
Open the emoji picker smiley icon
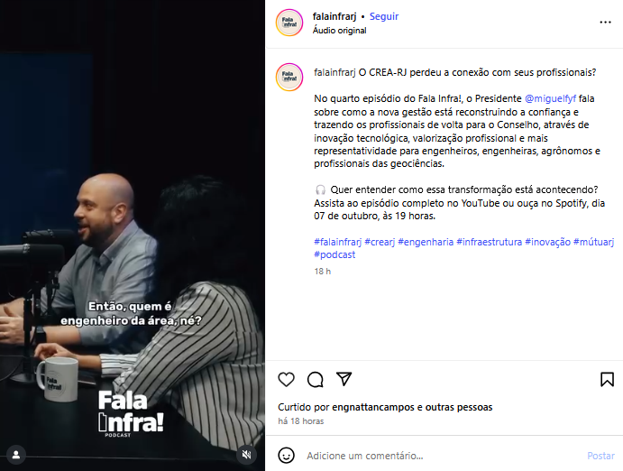(x=286, y=455)
